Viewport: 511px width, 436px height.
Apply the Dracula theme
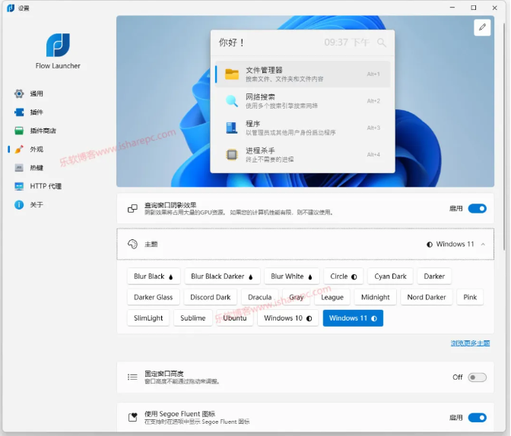(260, 297)
